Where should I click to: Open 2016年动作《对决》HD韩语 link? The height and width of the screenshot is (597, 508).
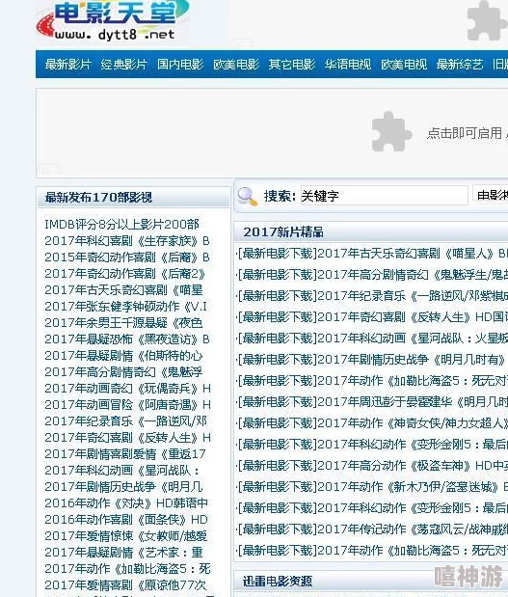126,502
